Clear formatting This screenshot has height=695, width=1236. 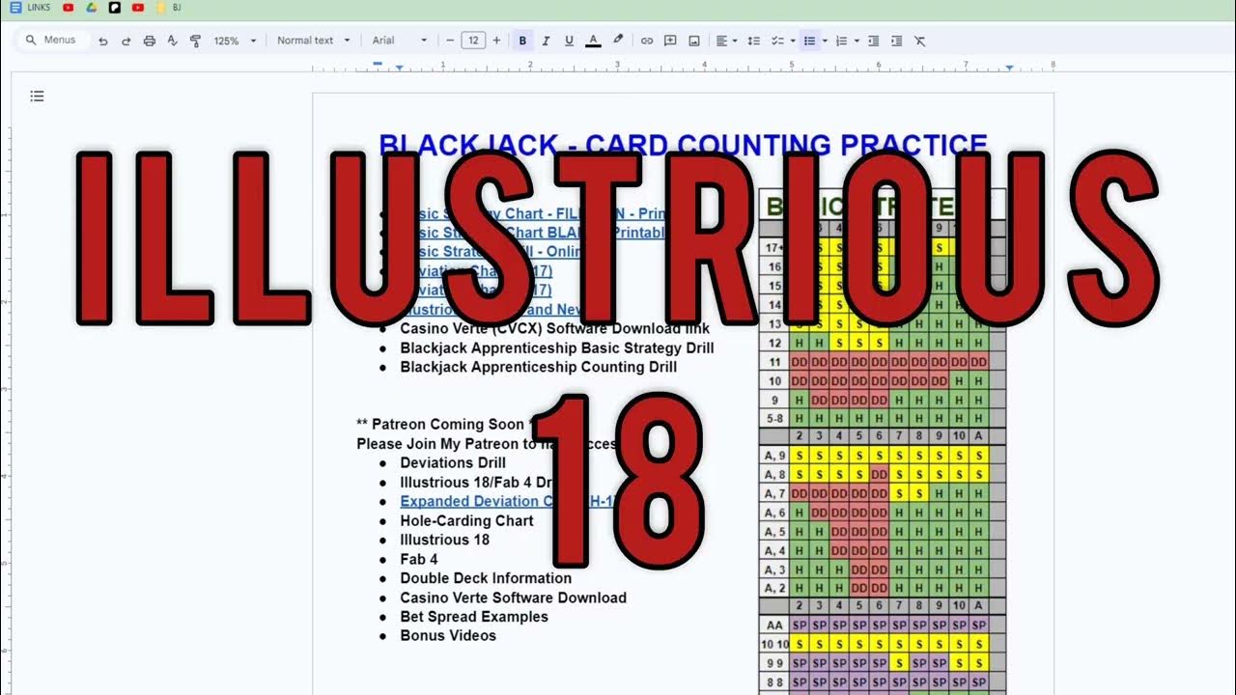pyautogui.click(x=920, y=41)
